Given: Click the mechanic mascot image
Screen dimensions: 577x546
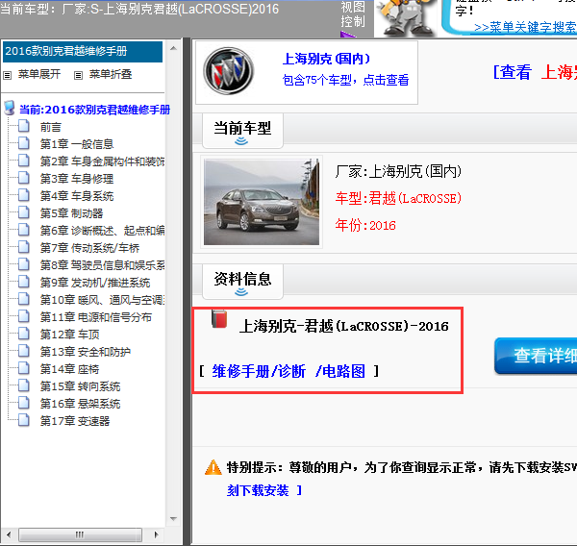Looking at the screenshot, I should (406, 17).
